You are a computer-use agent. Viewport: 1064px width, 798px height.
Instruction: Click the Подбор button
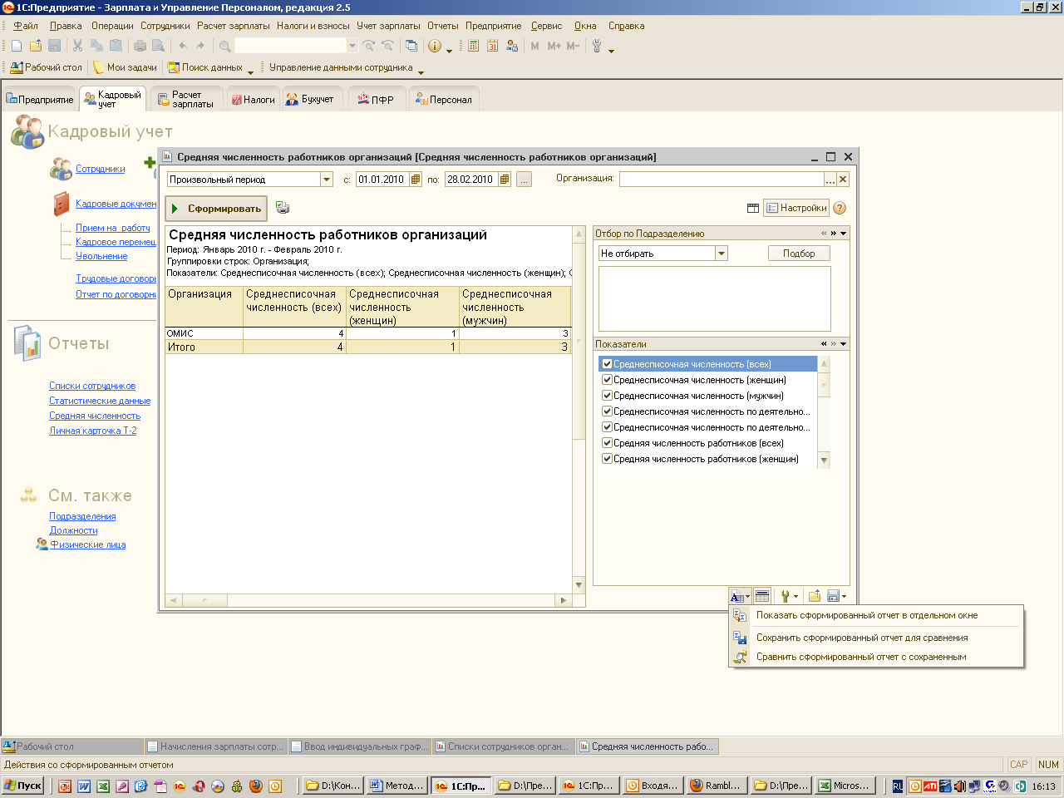(799, 254)
